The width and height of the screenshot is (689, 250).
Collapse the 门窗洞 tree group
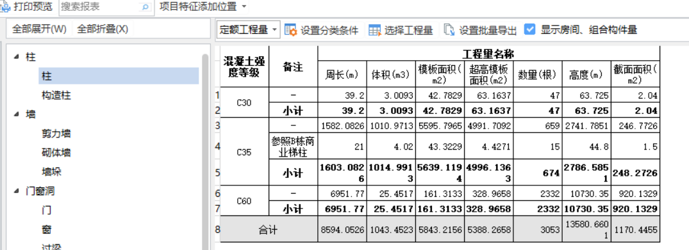(16, 191)
